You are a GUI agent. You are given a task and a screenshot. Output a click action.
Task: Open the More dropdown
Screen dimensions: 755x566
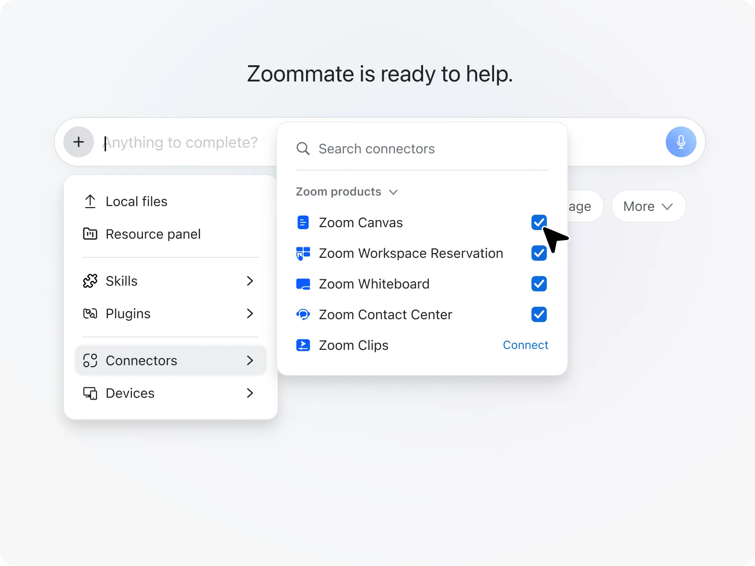(x=649, y=206)
